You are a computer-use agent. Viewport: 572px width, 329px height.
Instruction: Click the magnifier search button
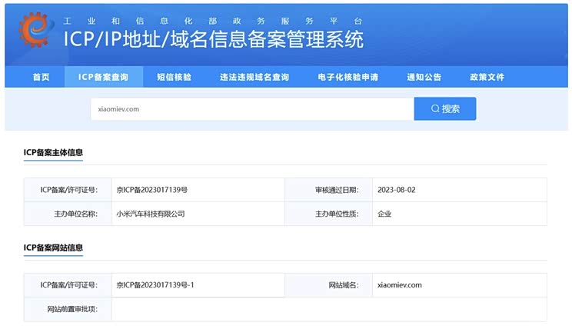[445, 109]
